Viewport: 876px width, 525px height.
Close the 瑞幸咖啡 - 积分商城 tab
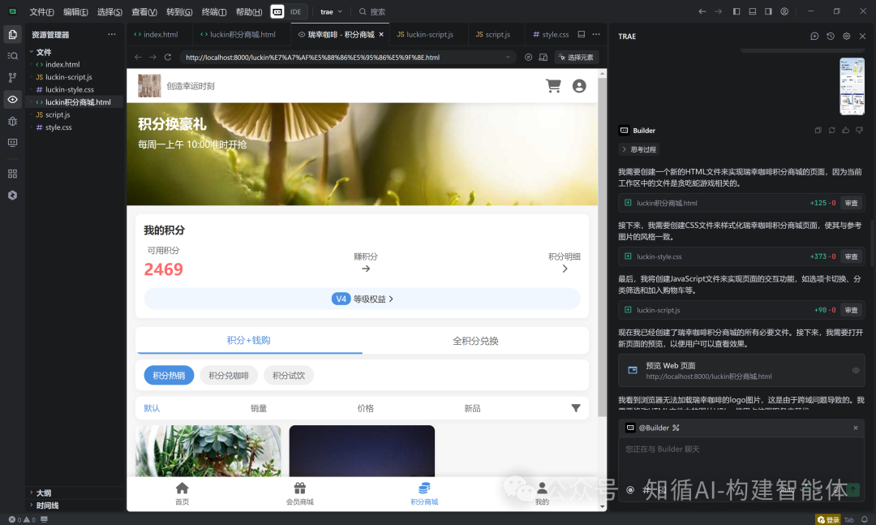[x=381, y=34]
